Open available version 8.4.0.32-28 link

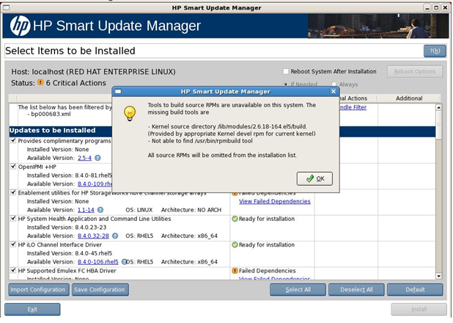[x=93, y=236]
